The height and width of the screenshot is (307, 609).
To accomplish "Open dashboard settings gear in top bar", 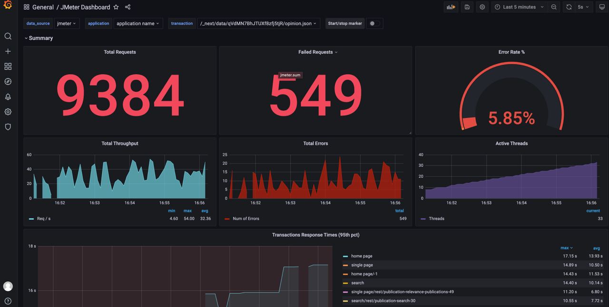I will (482, 7).
